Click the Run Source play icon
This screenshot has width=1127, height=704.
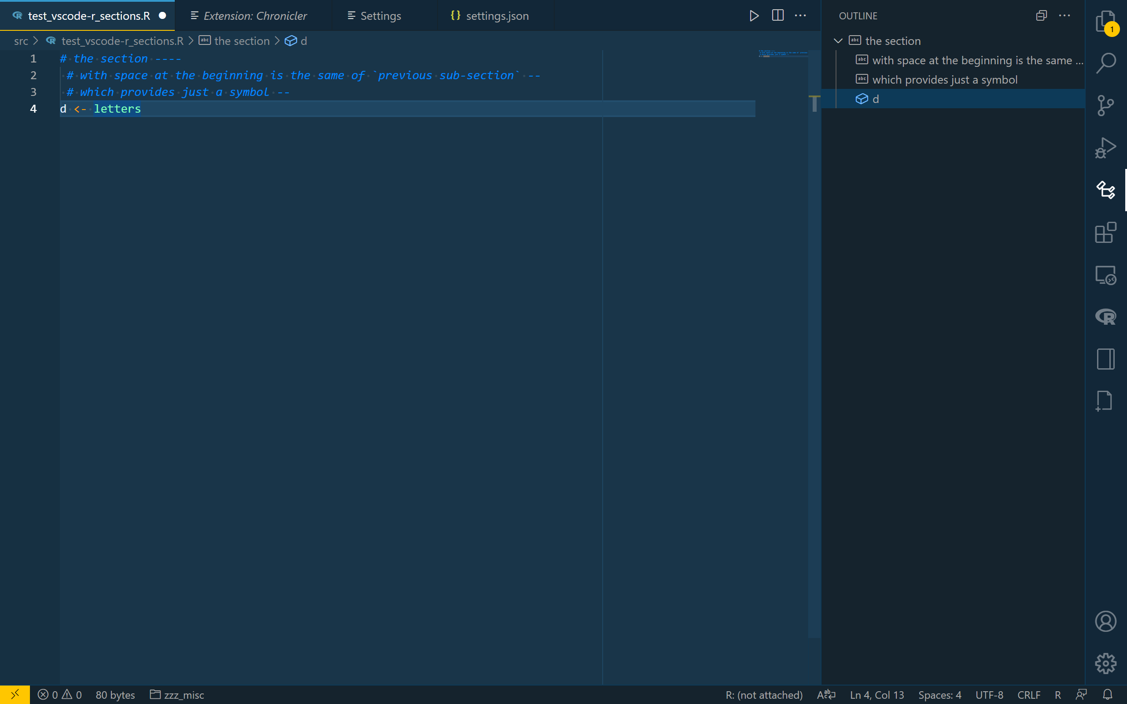754,16
